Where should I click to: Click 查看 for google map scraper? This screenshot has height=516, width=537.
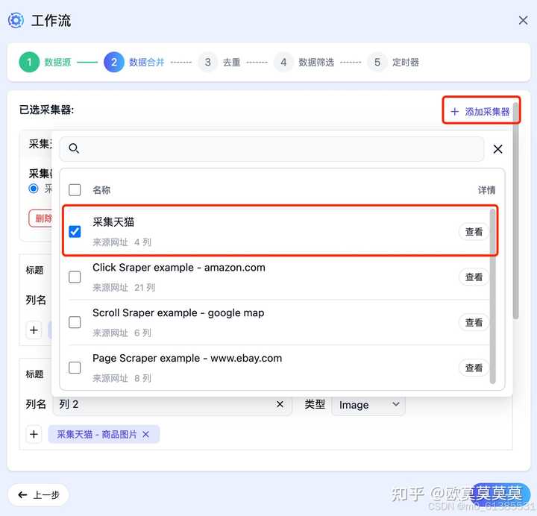tap(474, 322)
